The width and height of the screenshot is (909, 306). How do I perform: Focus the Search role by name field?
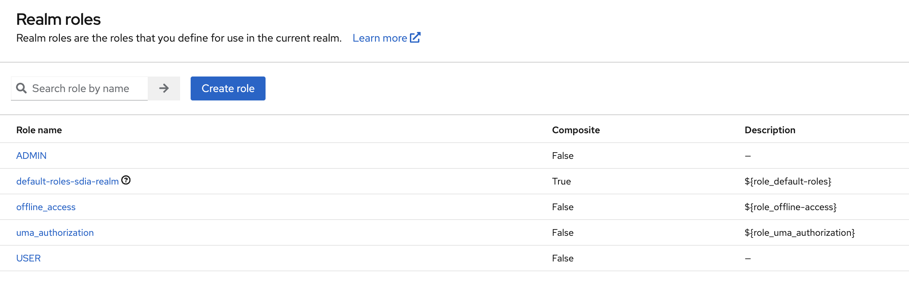(x=80, y=88)
